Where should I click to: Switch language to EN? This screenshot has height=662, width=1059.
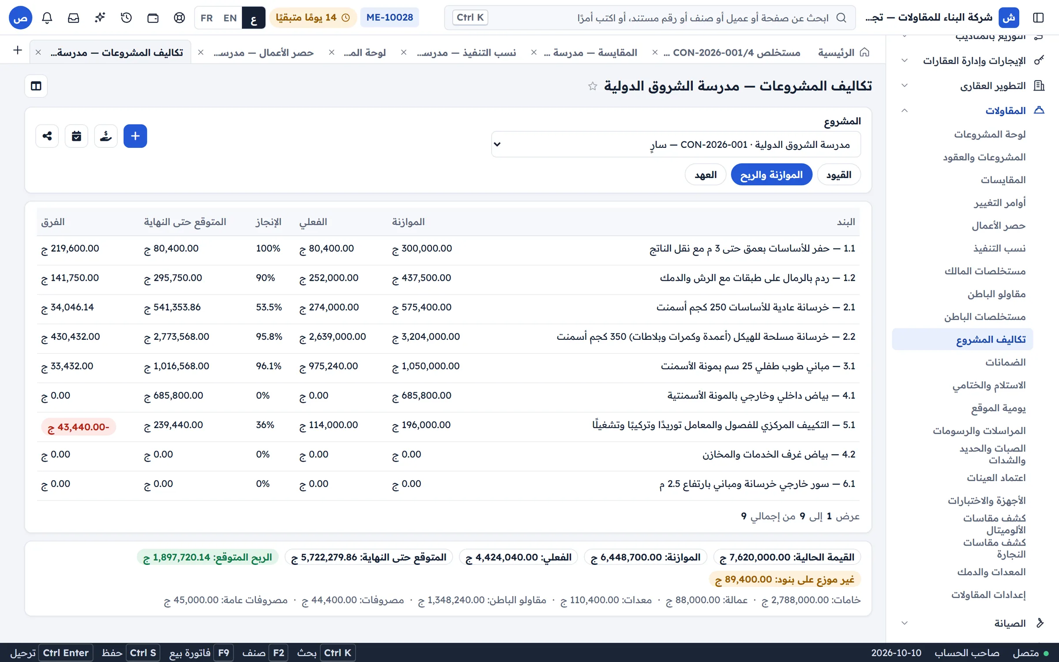click(x=230, y=18)
